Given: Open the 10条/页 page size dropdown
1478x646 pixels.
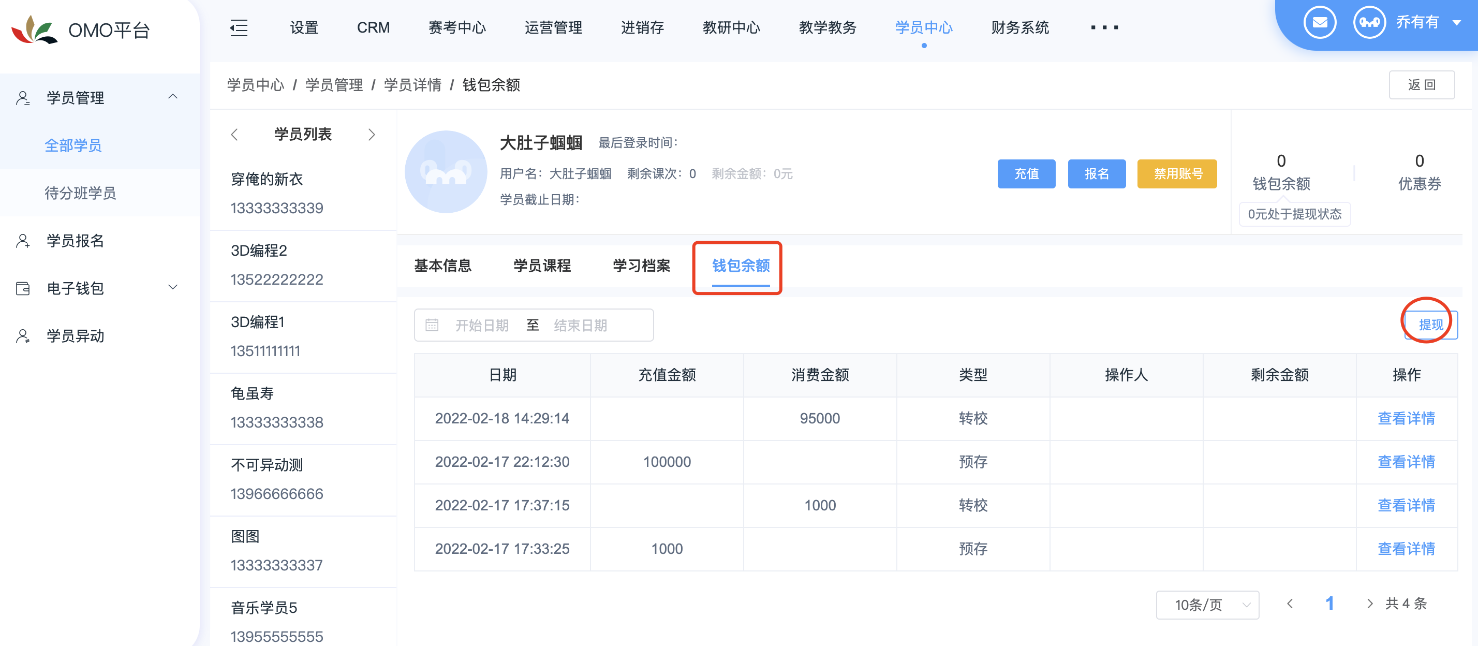Looking at the screenshot, I should pyautogui.click(x=1207, y=605).
